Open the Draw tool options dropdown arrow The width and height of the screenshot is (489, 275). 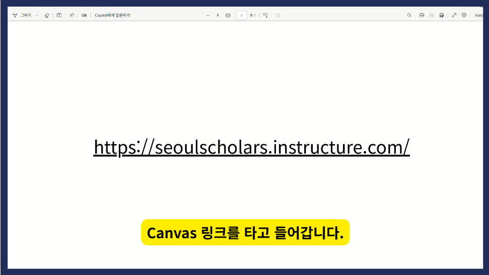[37, 16]
